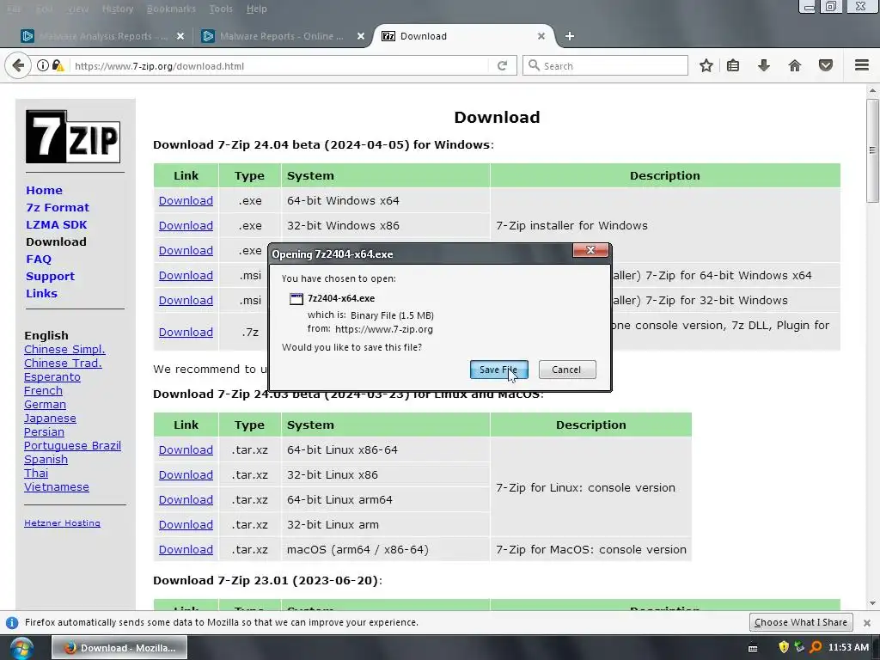Viewport: 880px width, 660px height.
Task: Go to the Firefox home page icon
Action: tap(794, 65)
